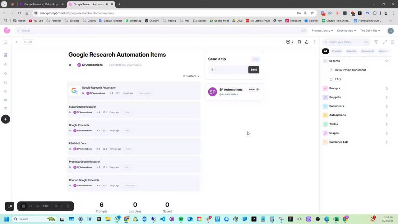Open The Daily Bite dropdown
This screenshot has width=398, height=224.
370,30
